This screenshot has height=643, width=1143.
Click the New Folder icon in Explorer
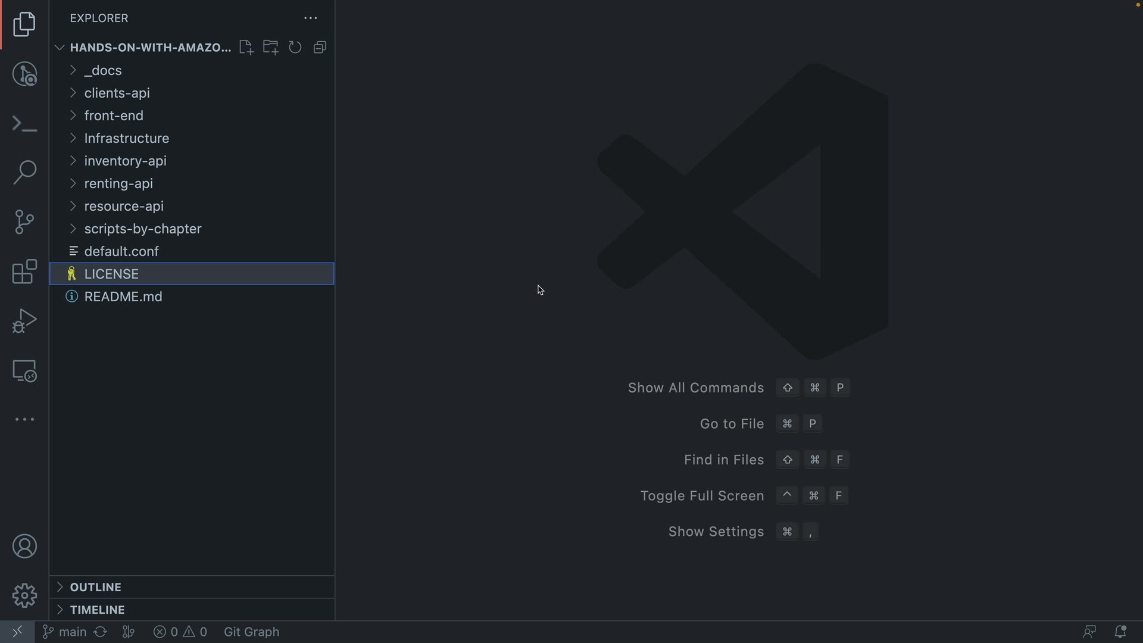pyautogui.click(x=271, y=47)
